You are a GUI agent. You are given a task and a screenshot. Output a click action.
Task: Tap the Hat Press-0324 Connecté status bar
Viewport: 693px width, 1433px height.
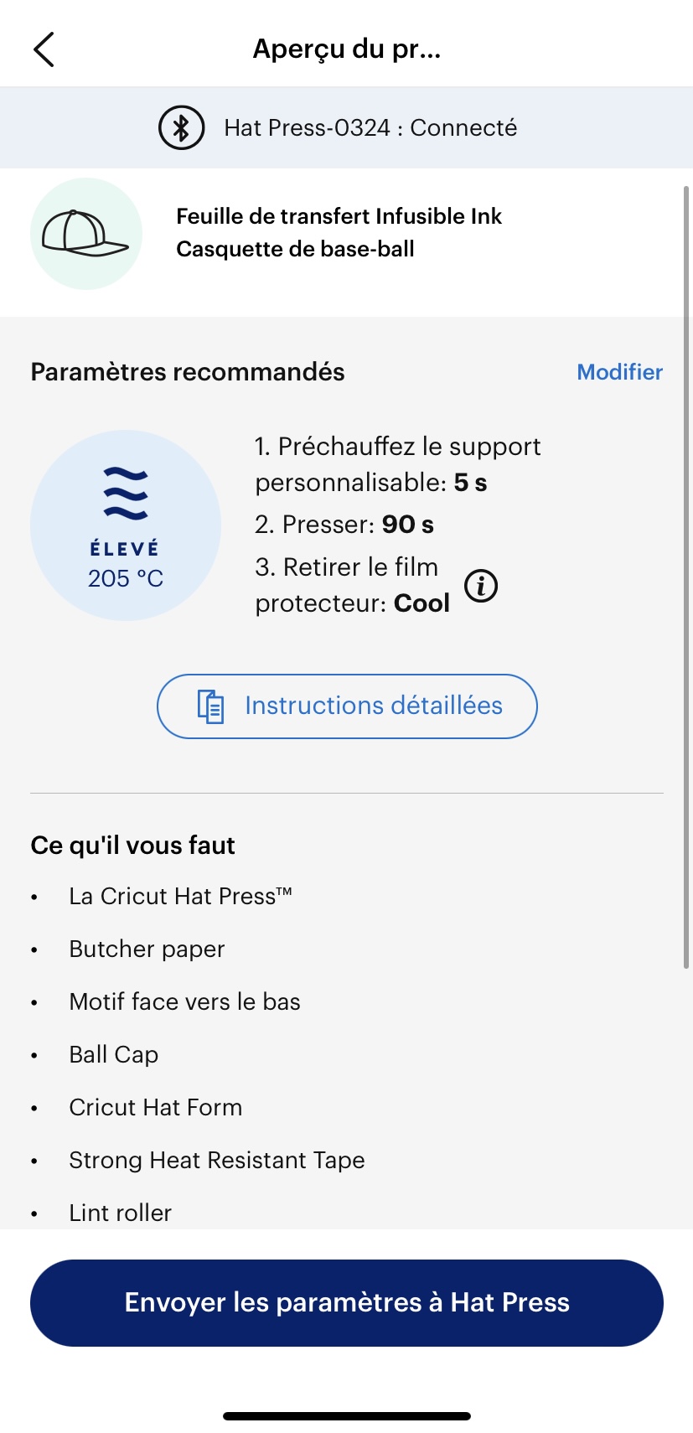tap(347, 128)
